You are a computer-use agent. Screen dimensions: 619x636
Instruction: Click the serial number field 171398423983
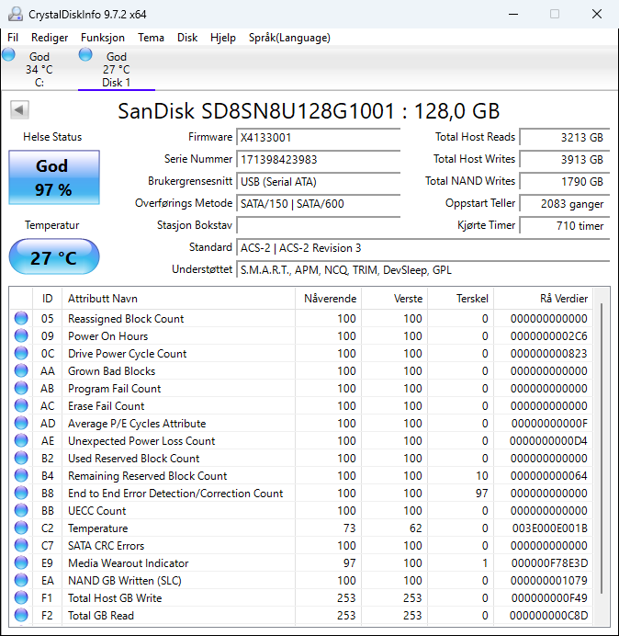319,159
